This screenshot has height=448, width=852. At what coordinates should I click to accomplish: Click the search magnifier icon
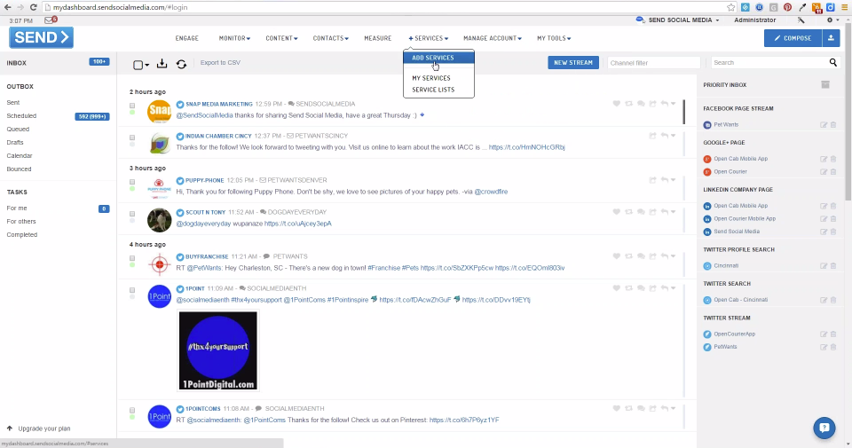point(833,62)
